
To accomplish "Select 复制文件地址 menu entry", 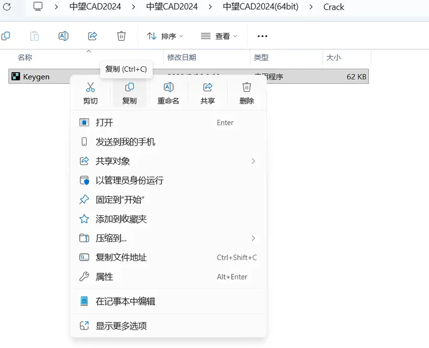I will 168,257.
